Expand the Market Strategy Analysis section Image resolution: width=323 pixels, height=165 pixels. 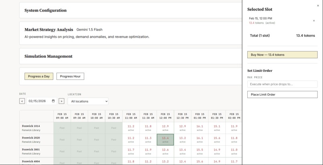click(x=131, y=33)
